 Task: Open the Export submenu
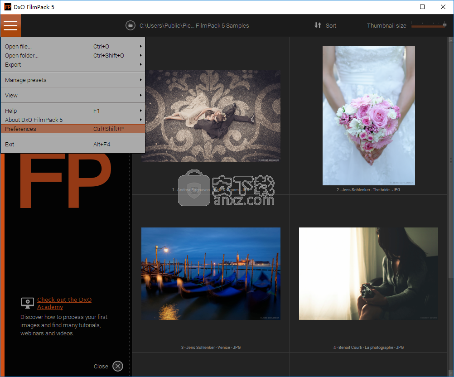tap(73, 65)
